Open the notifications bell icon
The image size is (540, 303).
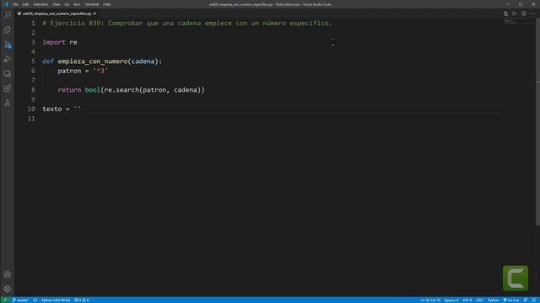click(x=534, y=300)
